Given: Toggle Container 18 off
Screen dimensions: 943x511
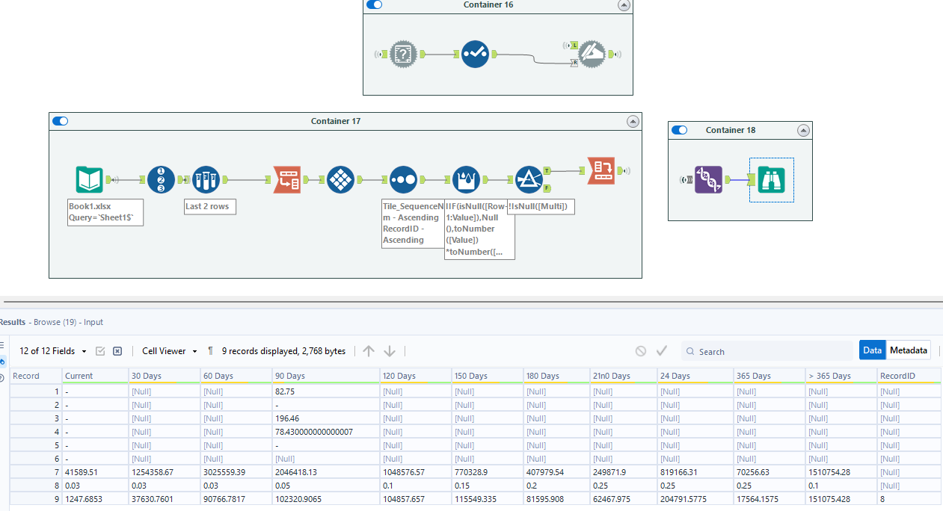Looking at the screenshot, I should (x=679, y=129).
